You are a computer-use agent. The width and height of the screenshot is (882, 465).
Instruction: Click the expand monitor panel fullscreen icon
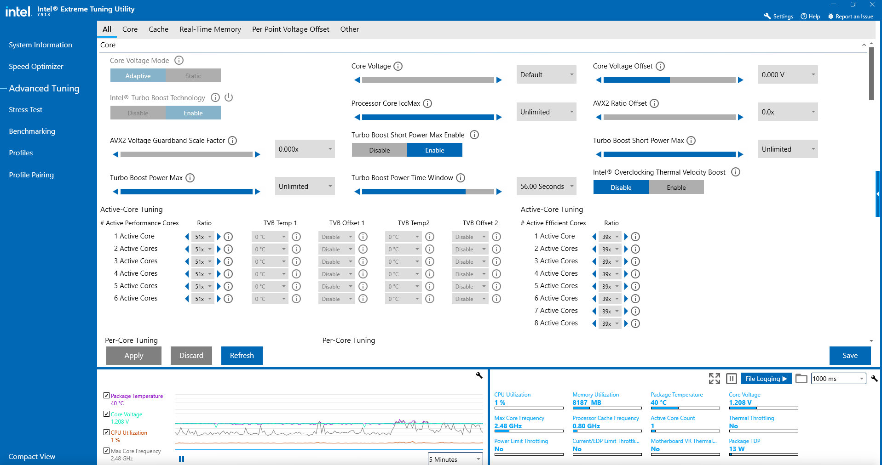click(715, 379)
